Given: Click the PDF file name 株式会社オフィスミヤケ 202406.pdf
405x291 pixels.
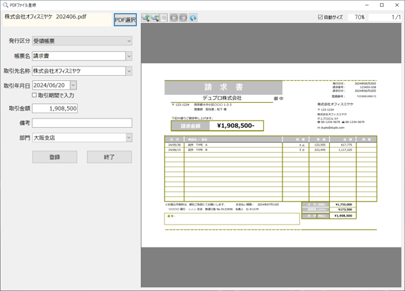Looking at the screenshot, I should click(x=45, y=16).
